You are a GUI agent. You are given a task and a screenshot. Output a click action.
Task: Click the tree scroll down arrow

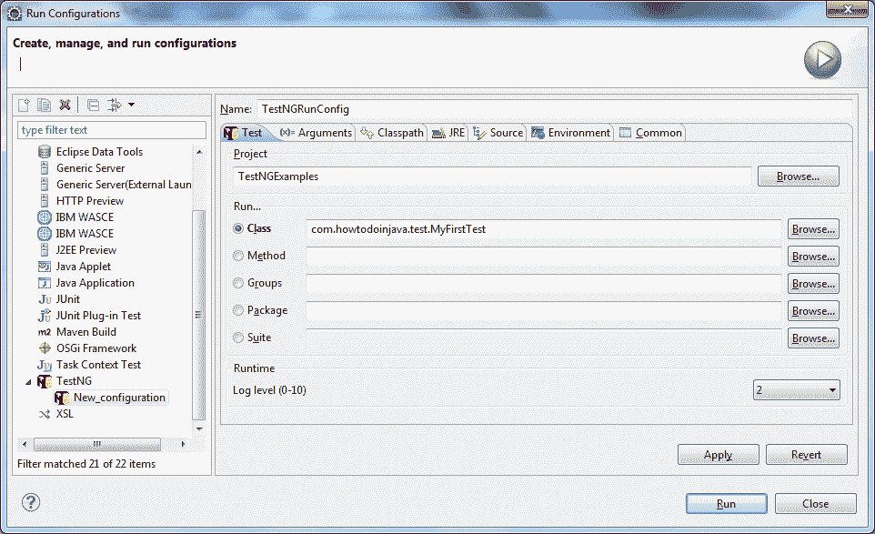(x=199, y=429)
